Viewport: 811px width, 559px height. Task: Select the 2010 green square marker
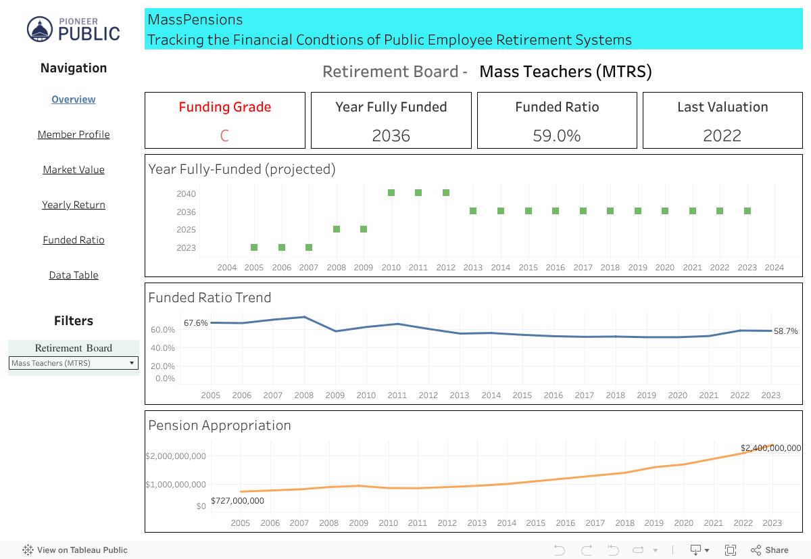click(391, 193)
